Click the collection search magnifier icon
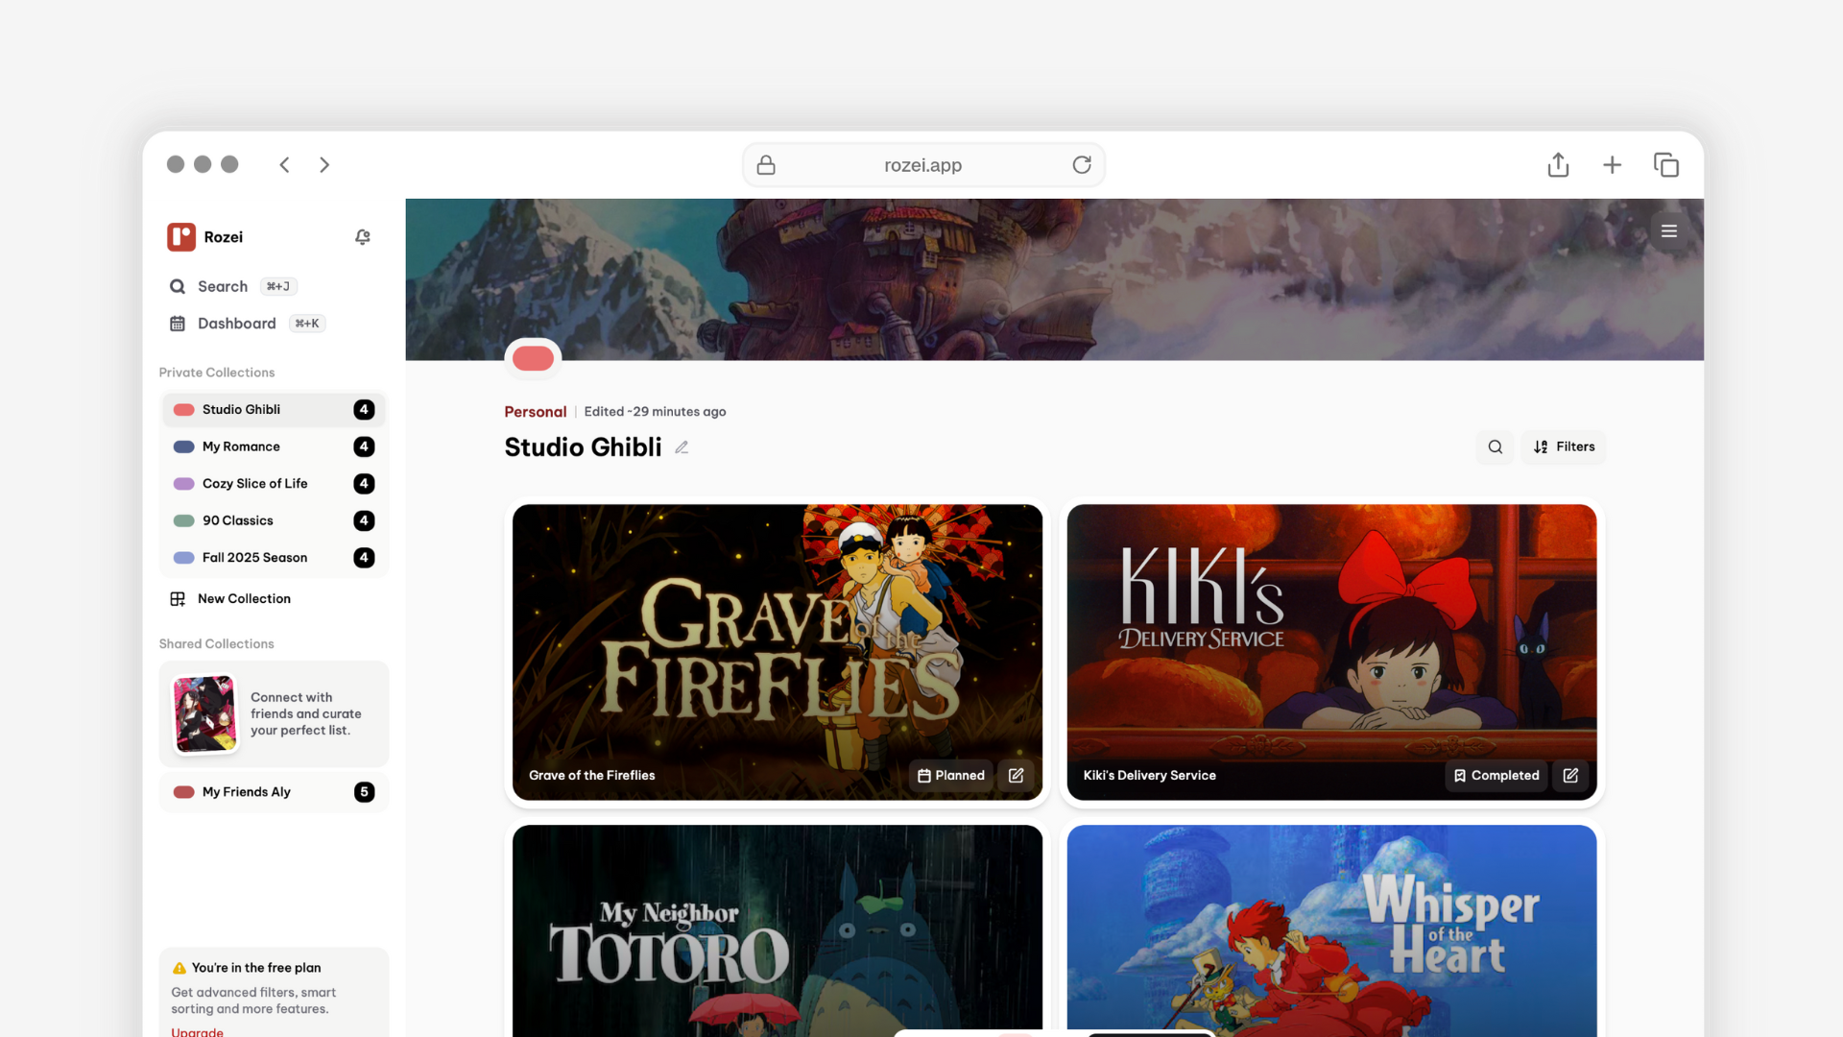This screenshot has width=1843, height=1037. tap(1495, 447)
